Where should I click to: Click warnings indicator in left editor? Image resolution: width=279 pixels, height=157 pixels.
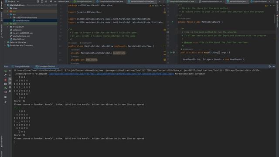152,6
